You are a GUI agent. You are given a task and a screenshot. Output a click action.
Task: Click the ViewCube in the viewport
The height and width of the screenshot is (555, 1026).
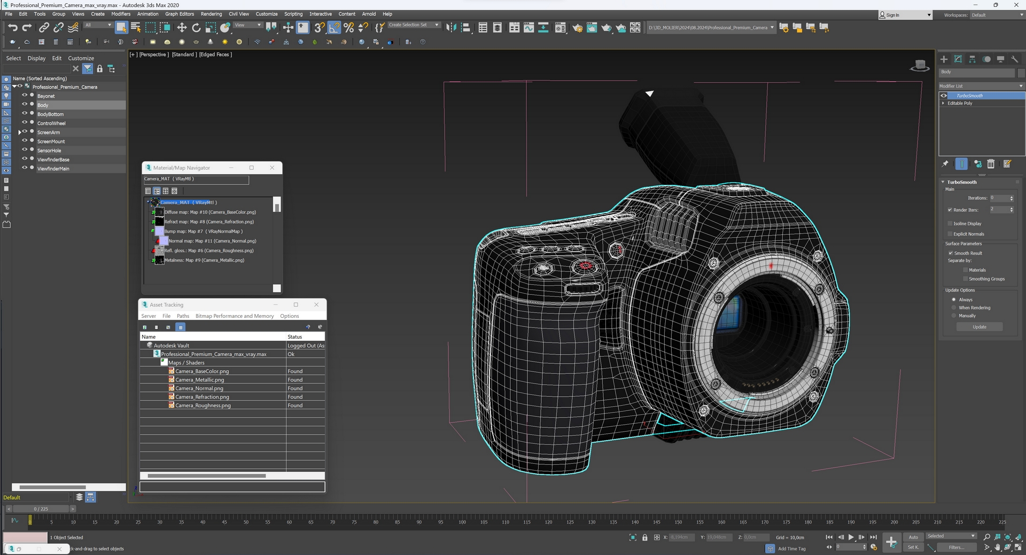(920, 66)
